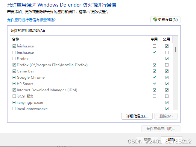Toggle the Game Bar name checkbox
196x147 pixels.
(14, 71)
